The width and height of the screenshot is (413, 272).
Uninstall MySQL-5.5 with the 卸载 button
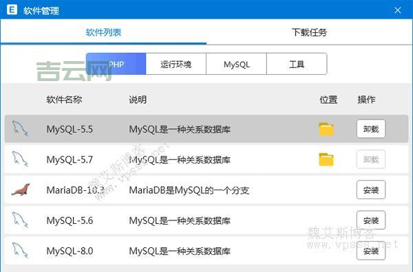pos(371,128)
